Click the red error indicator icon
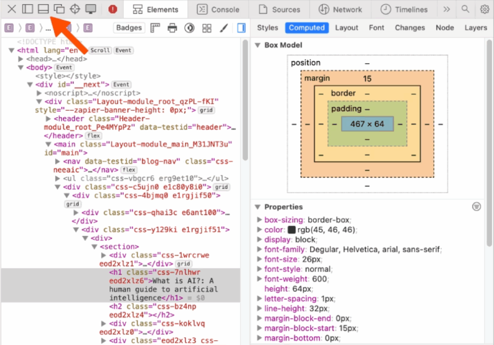The width and height of the screenshot is (494, 345). [x=112, y=9]
